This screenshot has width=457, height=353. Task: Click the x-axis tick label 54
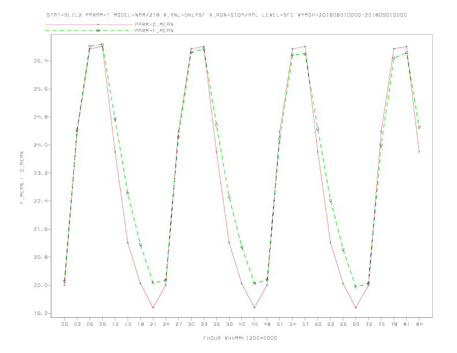pyautogui.click(x=293, y=324)
